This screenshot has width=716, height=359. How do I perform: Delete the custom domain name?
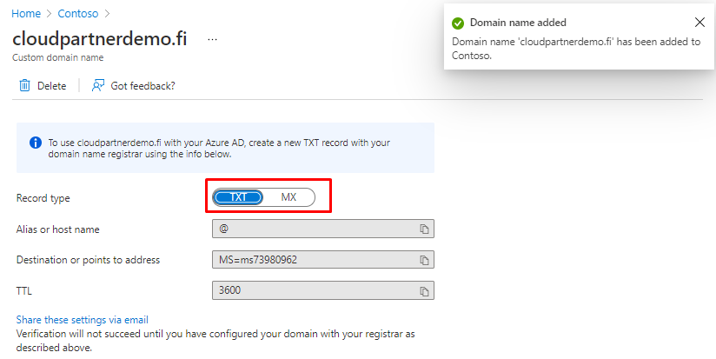(43, 85)
